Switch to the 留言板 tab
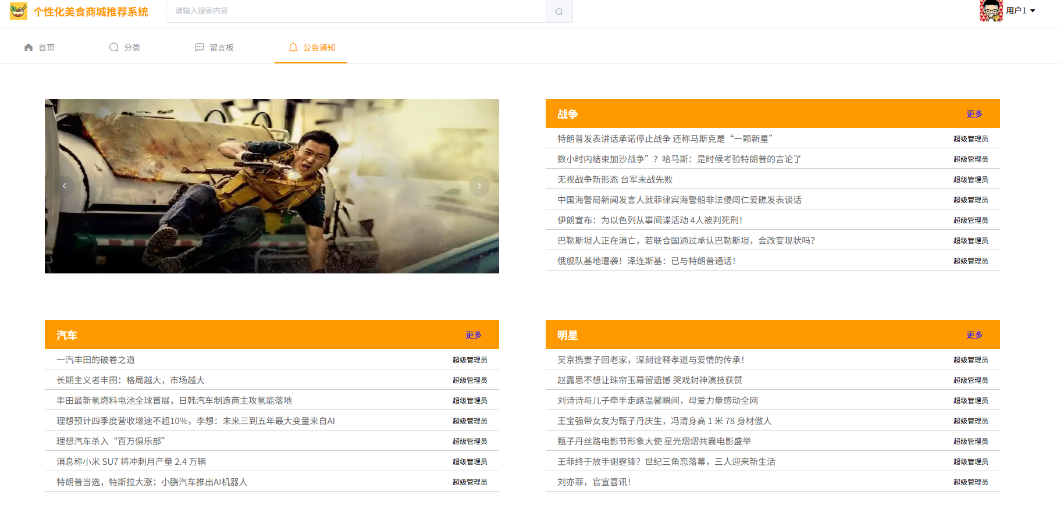 click(x=214, y=47)
